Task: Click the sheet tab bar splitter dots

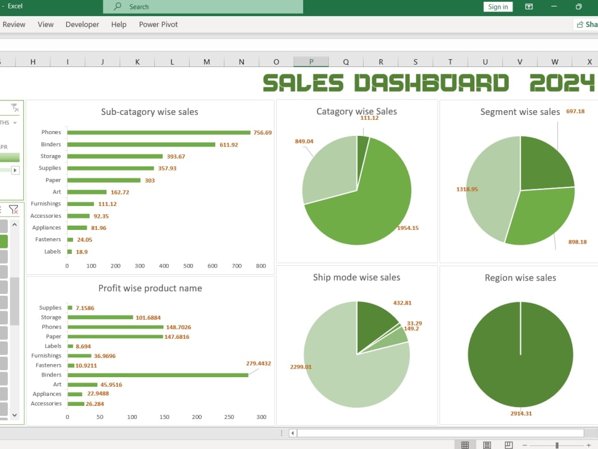Action: pyautogui.click(x=282, y=433)
